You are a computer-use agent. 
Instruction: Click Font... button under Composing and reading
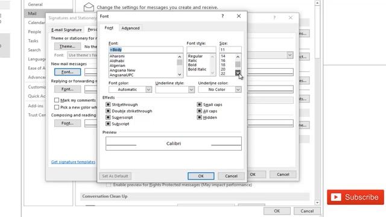click(68, 123)
